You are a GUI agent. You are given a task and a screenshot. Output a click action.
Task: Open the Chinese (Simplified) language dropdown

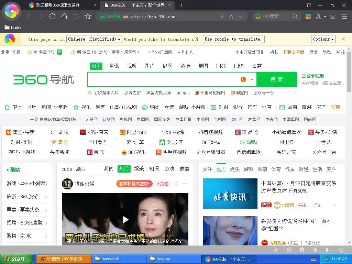(x=95, y=39)
